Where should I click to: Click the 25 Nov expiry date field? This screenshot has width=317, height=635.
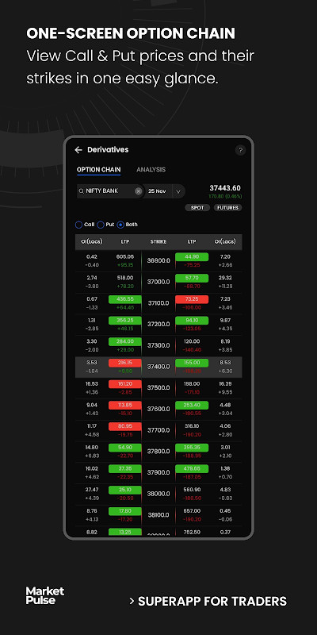pos(158,191)
